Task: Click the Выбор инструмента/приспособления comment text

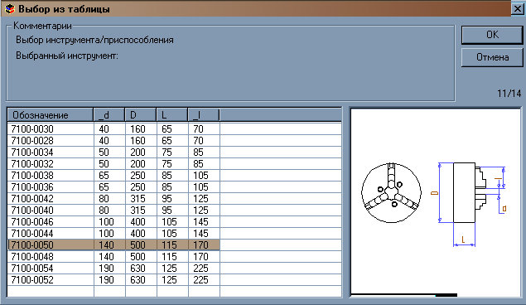Action: pos(94,41)
